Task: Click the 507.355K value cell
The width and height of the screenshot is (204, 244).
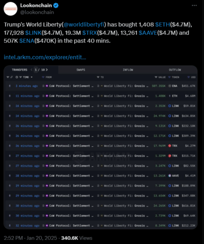Action: (159, 86)
